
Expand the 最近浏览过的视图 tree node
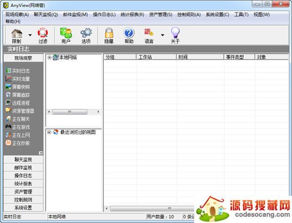click(49, 132)
